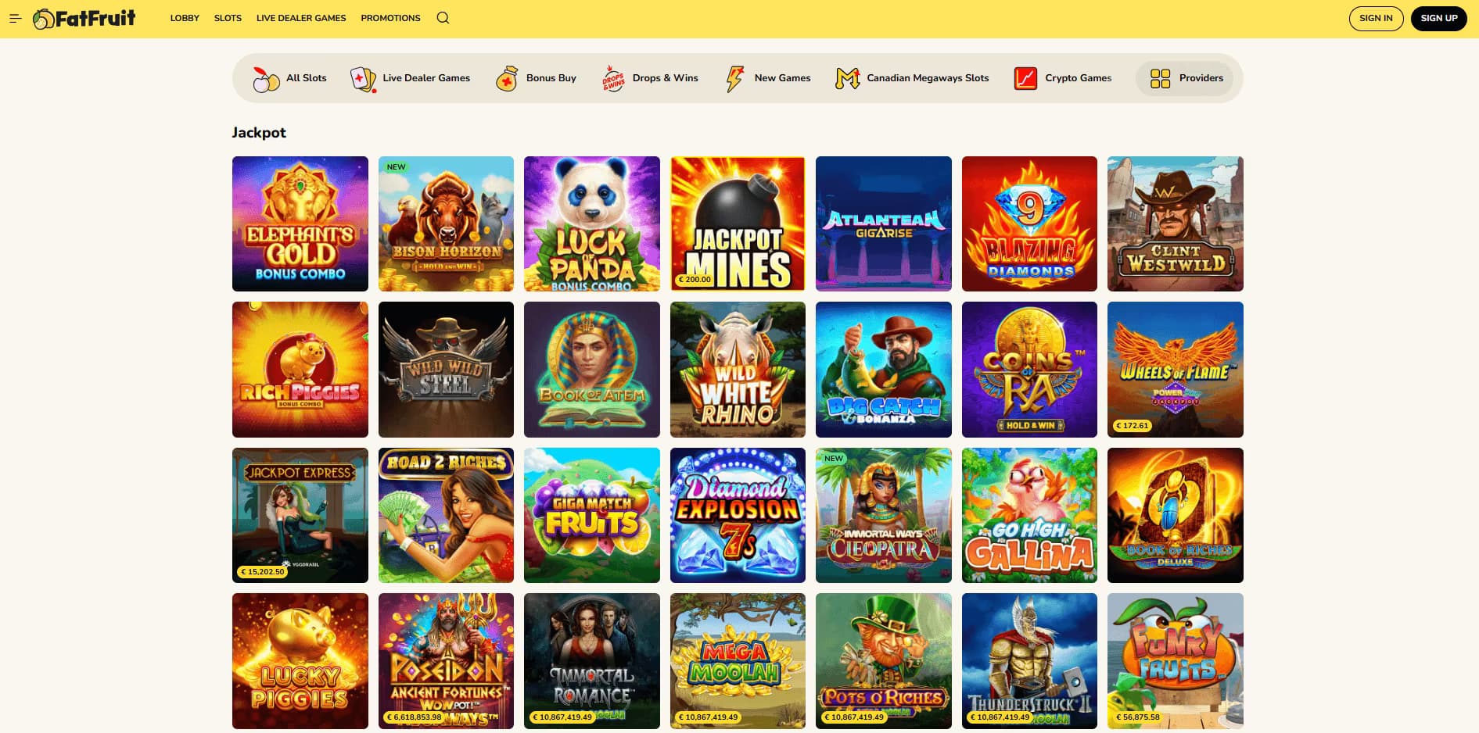Select the All Slots cherry icon
Viewport: 1479px width, 733px height.
[x=266, y=78]
